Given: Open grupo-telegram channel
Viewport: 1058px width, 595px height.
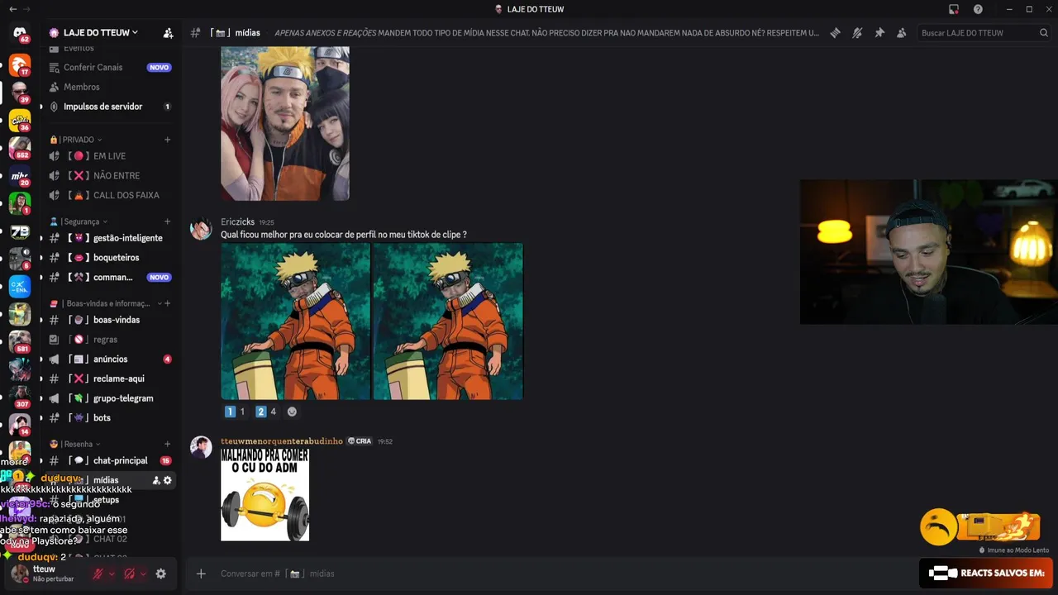Looking at the screenshot, I should [x=110, y=398].
